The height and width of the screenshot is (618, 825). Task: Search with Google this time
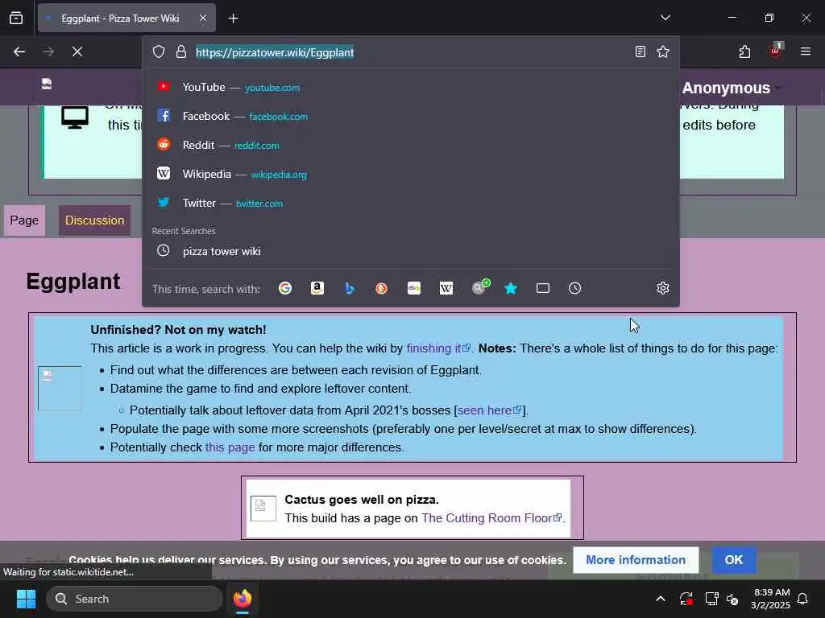(x=285, y=288)
